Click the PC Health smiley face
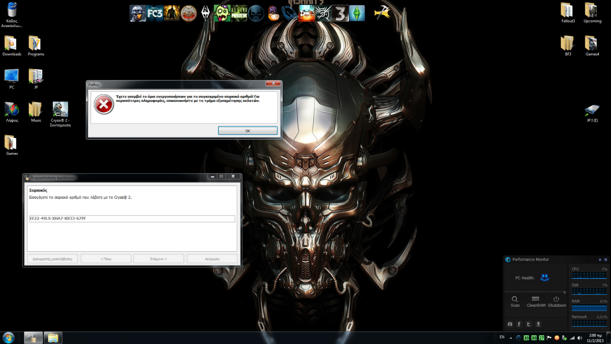 click(545, 277)
